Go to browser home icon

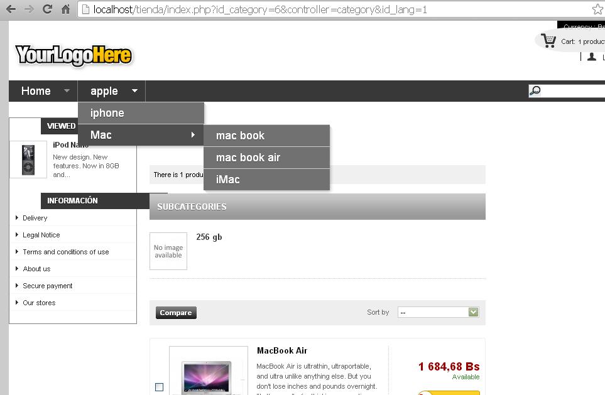[65, 9]
